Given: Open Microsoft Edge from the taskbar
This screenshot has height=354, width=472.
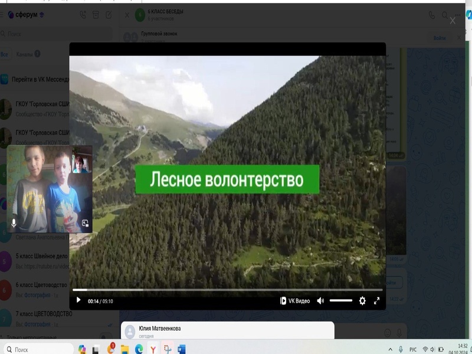Looking at the screenshot, I should (139, 349).
